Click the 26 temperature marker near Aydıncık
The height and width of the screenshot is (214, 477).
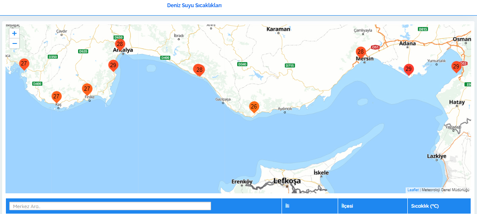point(254,107)
